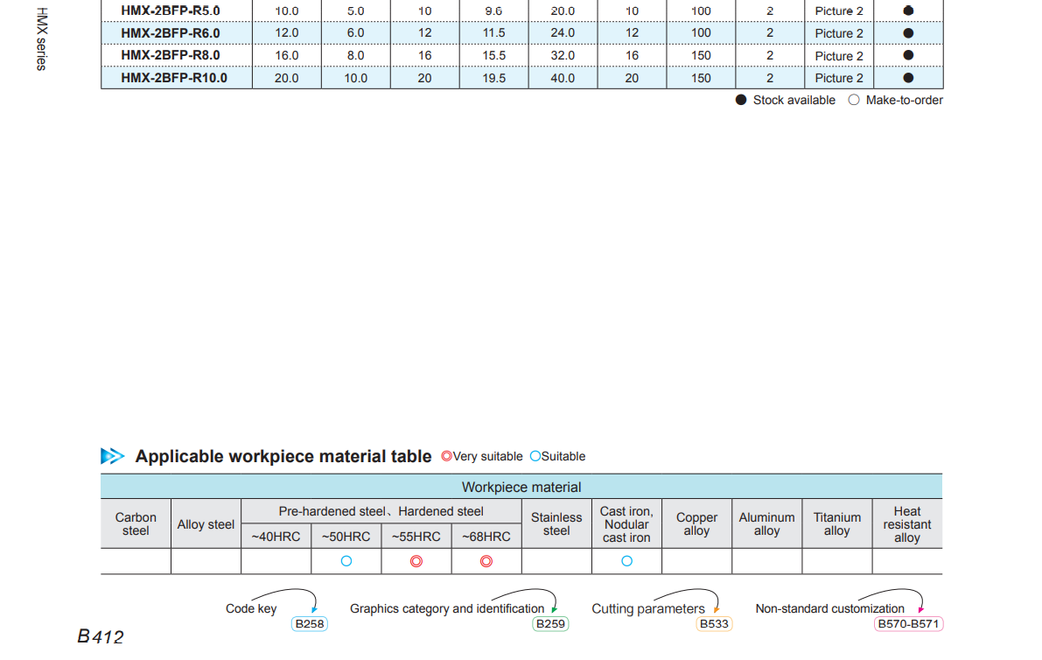Click the red Very suitable mark under ~55HRC
1042x660 pixels.
[x=416, y=561]
